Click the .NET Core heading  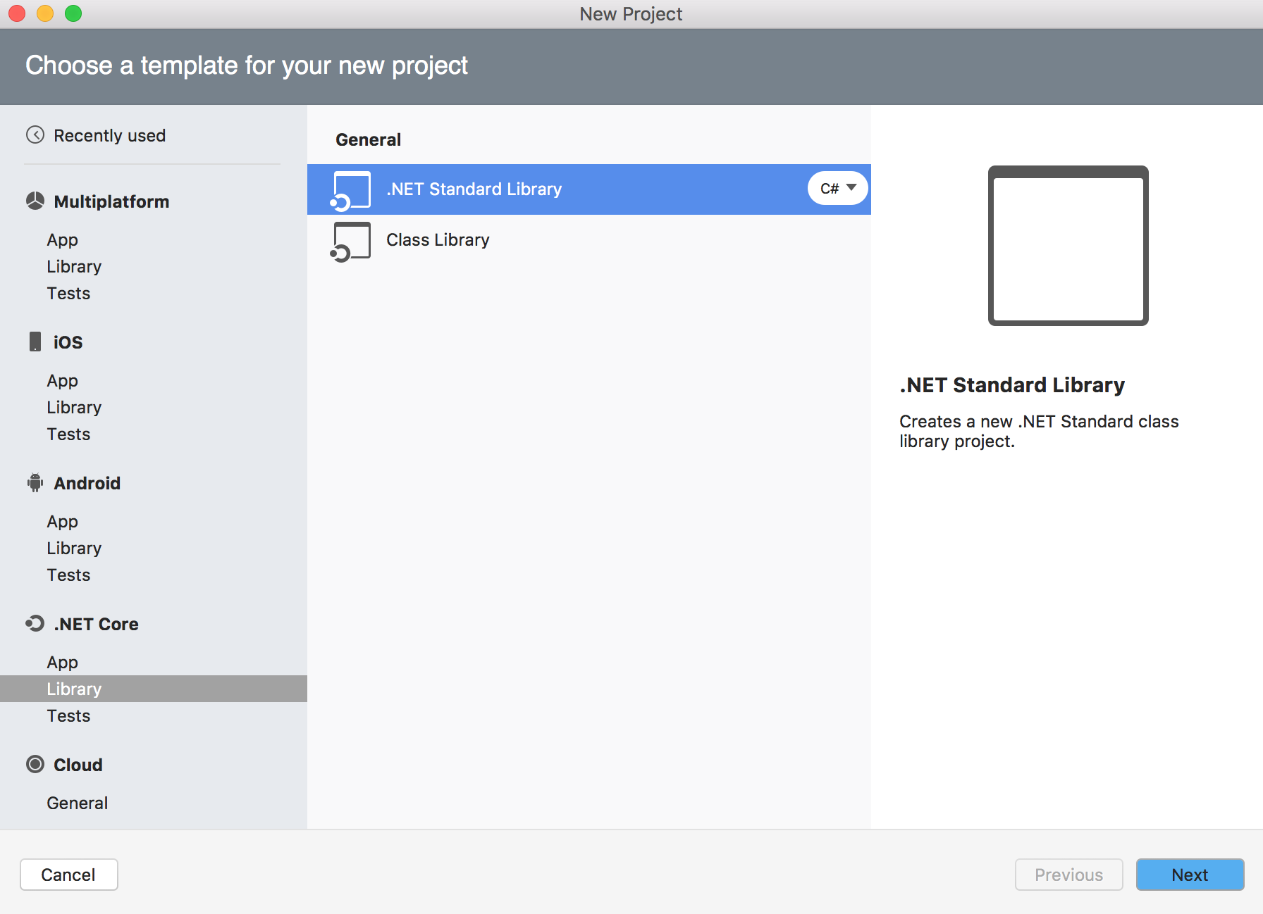click(97, 624)
